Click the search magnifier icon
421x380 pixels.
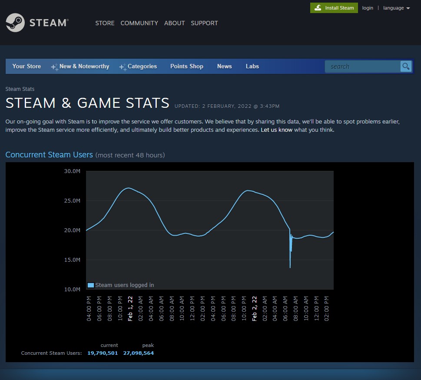pyautogui.click(x=406, y=66)
